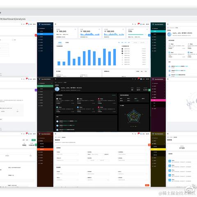Click info icon on the area-chart stat card
The image size is (197, 197).
[99, 29]
